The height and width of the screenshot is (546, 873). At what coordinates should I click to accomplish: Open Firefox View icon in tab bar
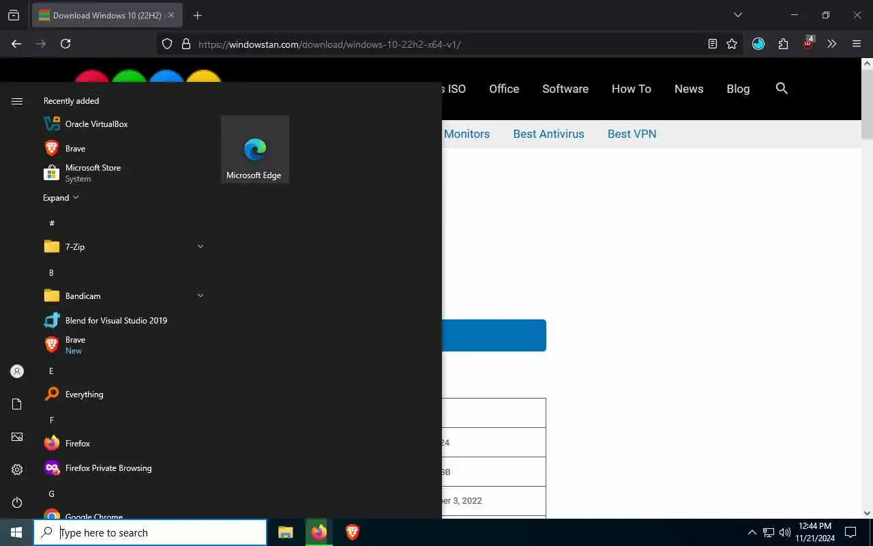[14, 15]
